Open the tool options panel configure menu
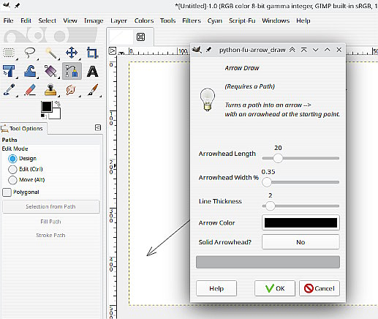 98,128
